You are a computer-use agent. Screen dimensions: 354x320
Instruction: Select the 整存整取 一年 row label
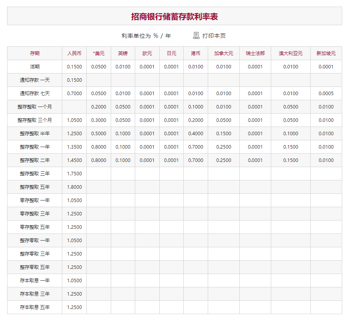(x=35, y=147)
